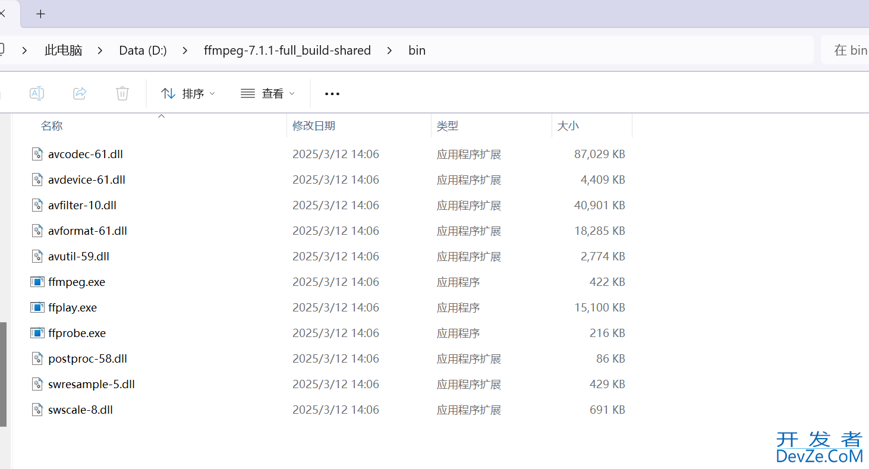Click the swresample-5.dll file icon
This screenshot has height=469, width=869.
click(37, 384)
